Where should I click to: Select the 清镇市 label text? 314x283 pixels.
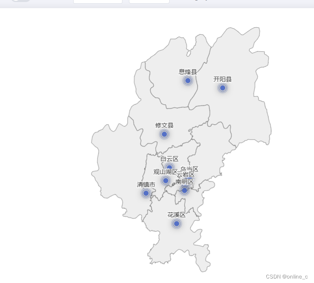pos(146,184)
